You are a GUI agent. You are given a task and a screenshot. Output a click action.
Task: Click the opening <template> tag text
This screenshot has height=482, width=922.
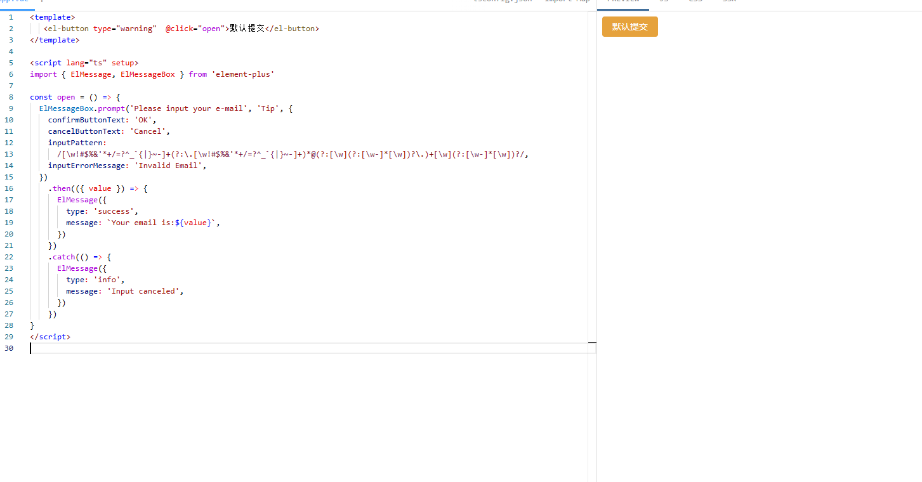(52, 17)
